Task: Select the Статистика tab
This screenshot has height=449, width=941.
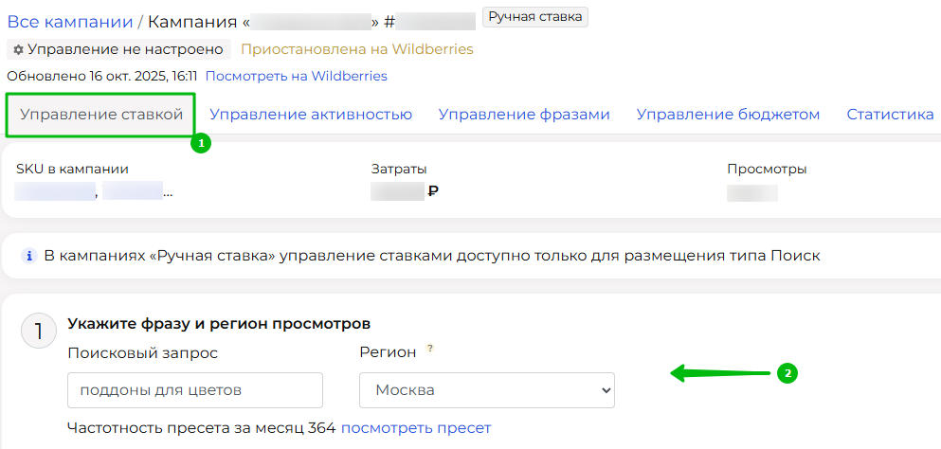Action: click(x=890, y=115)
